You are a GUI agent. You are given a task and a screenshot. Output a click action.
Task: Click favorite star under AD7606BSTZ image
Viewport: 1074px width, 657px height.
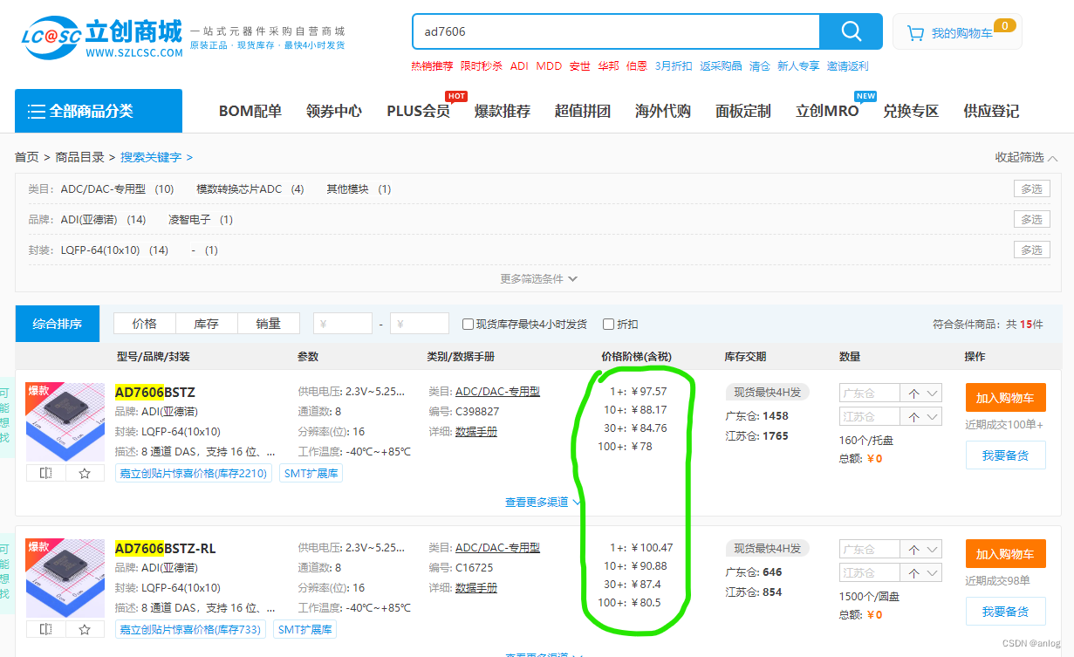pos(85,473)
